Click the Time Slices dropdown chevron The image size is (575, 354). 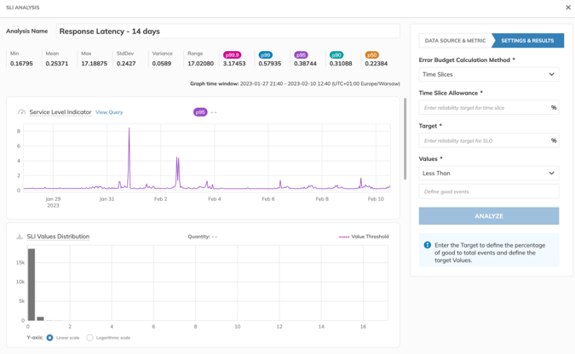coord(551,75)
